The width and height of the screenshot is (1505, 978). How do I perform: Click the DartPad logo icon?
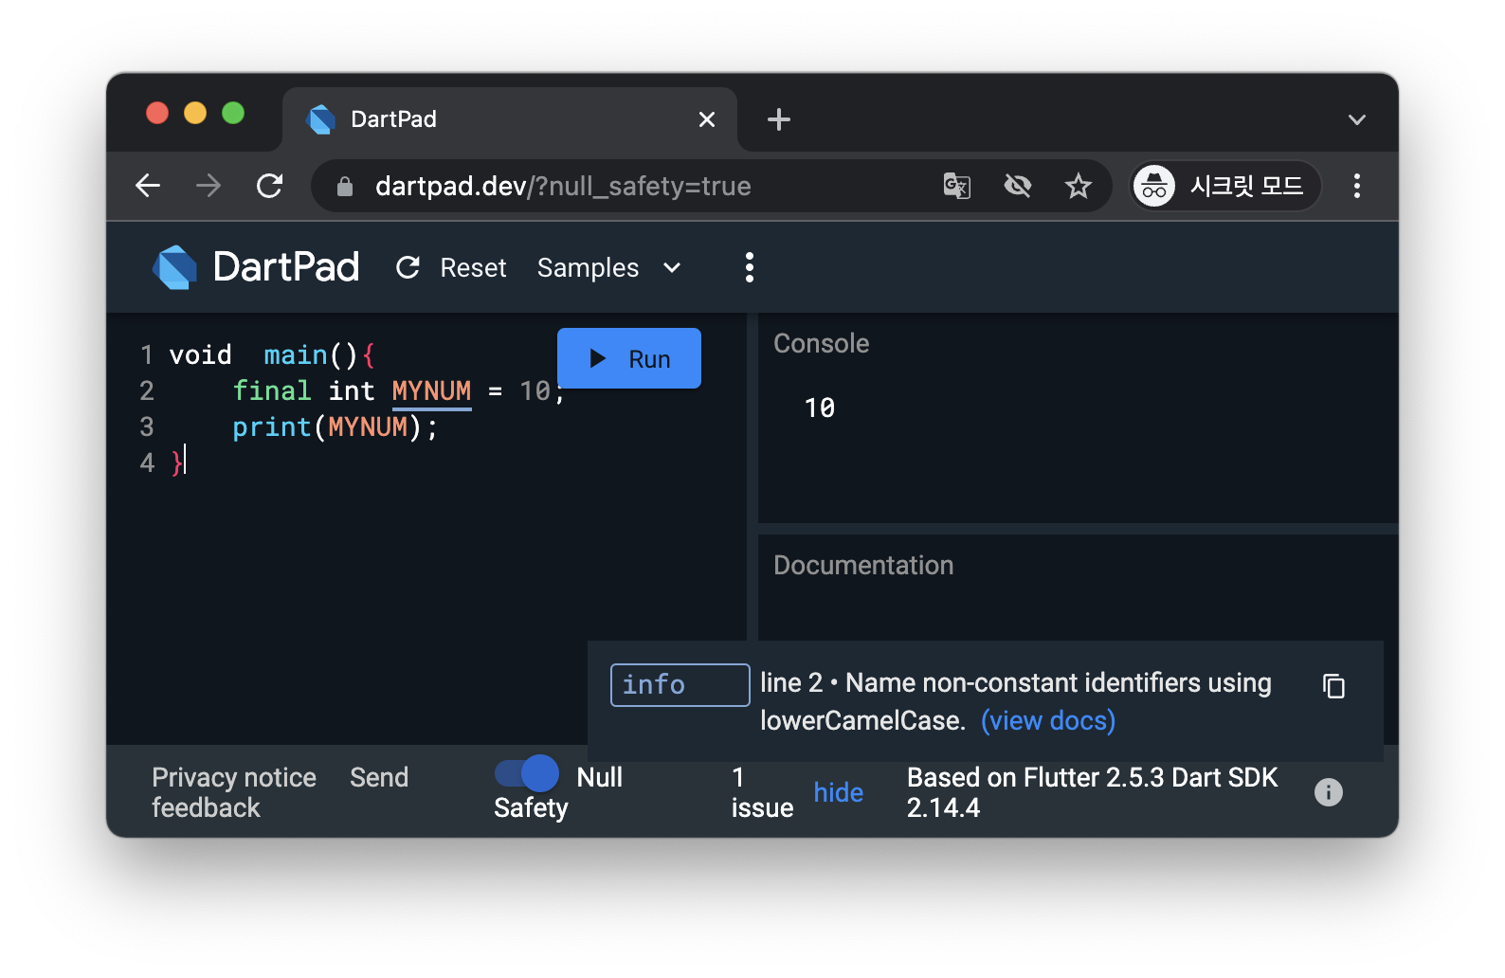point(175,267)
